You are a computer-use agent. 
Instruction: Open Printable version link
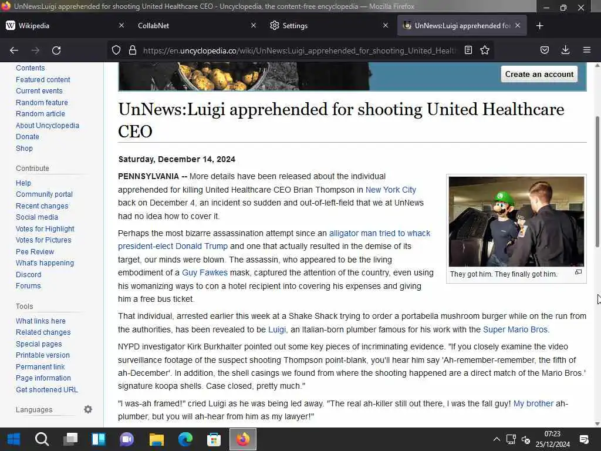[x=42, y=355]
